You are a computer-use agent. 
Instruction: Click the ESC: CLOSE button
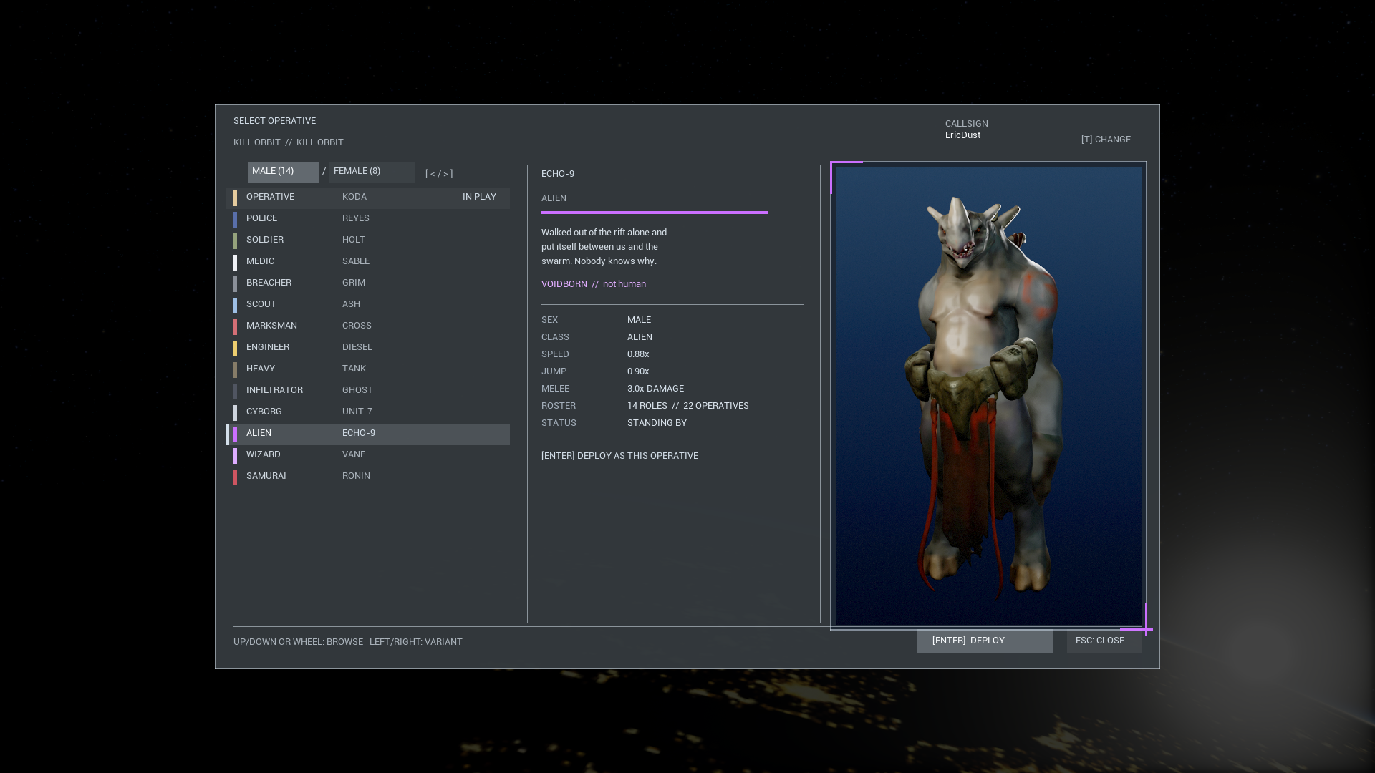tap(1104, 641)
